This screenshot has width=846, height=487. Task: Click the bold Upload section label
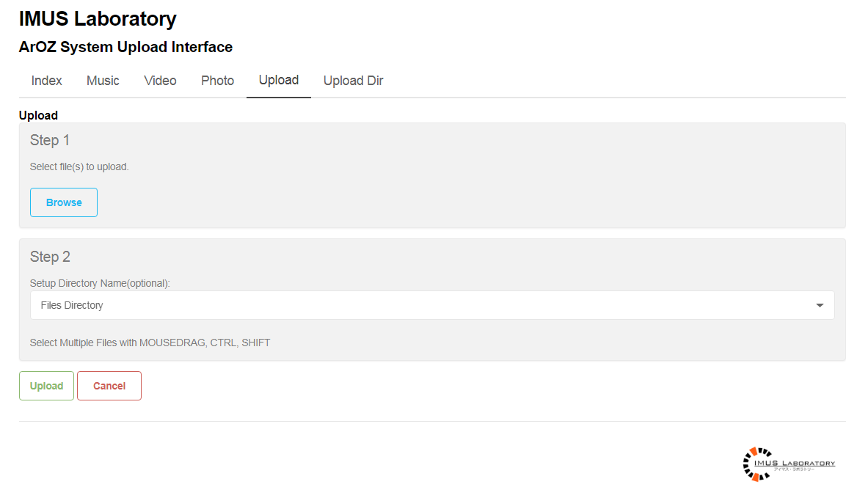38,115
